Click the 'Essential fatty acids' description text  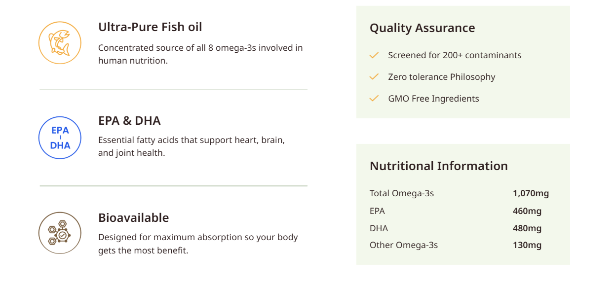(192, 146)
